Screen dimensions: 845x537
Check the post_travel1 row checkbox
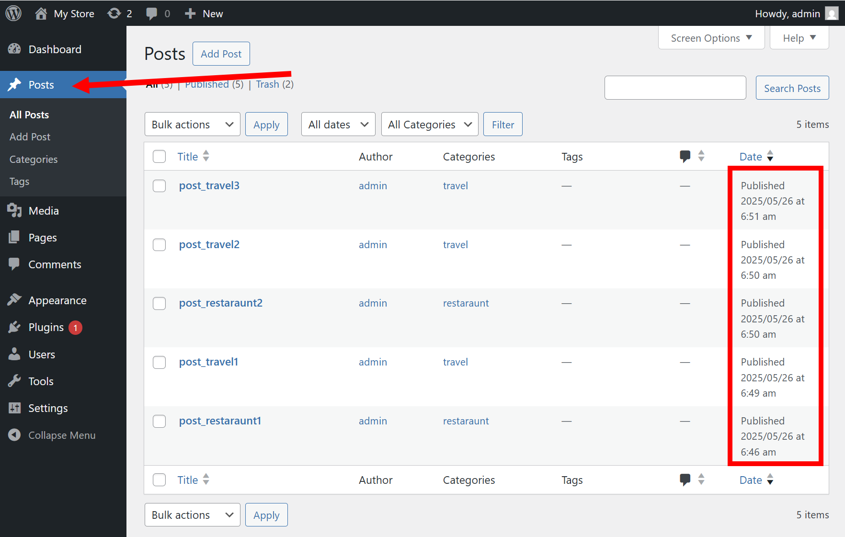click(159, 362)
